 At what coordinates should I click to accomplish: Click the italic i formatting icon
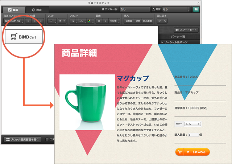click(105, 21)
